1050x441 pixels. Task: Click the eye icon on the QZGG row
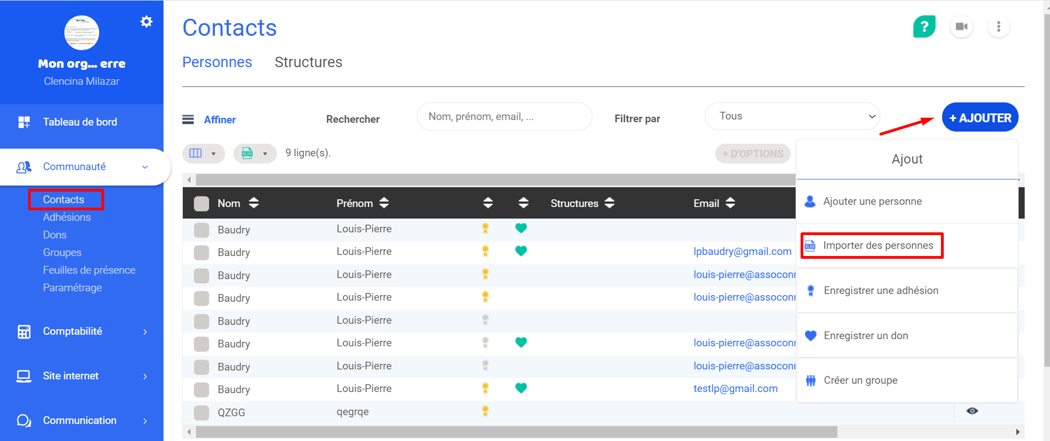coord(972,411)
